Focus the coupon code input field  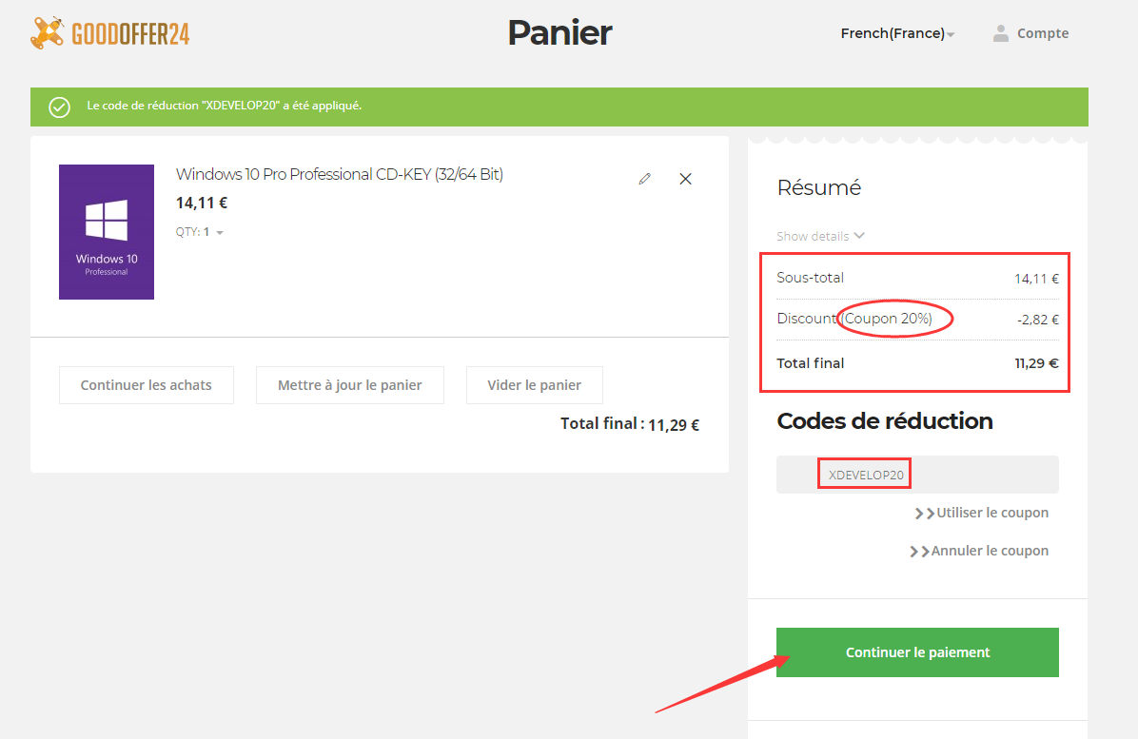tap(917, 475)
